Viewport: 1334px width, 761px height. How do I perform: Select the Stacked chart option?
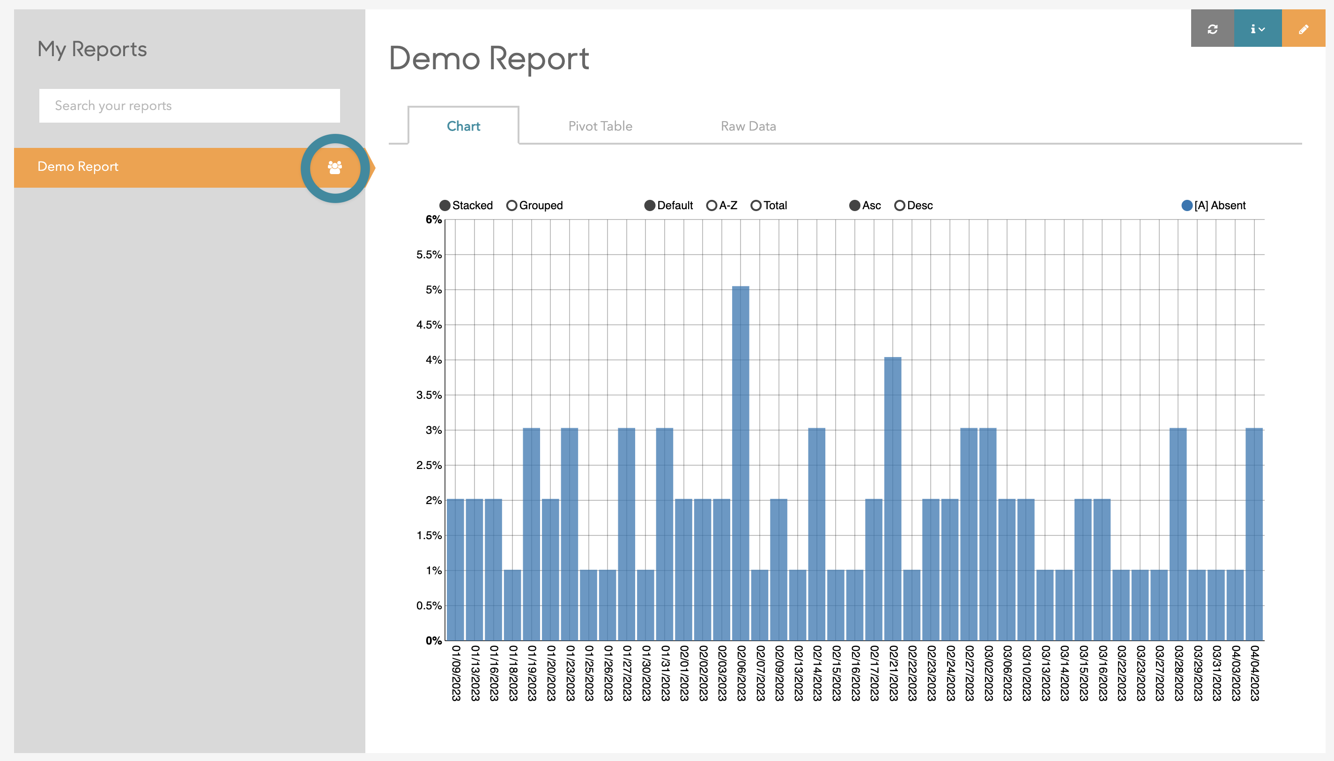(445, 205)
